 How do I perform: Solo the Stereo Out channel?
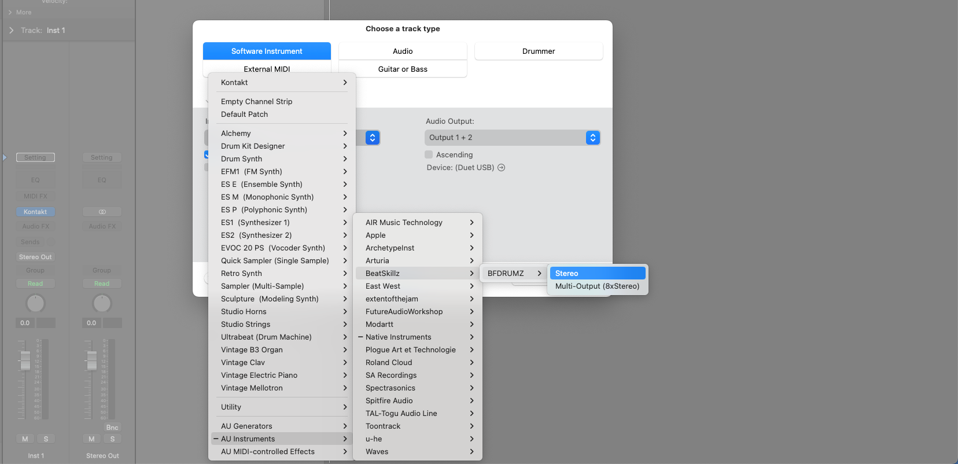112,439
